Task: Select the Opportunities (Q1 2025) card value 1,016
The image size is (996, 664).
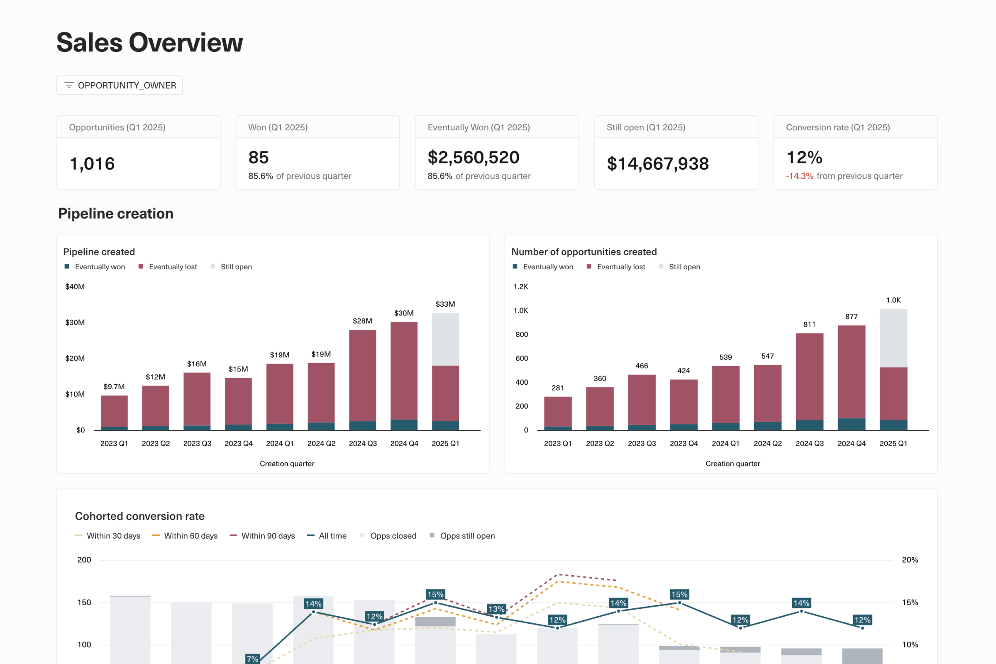Action: tap(92, 164)
